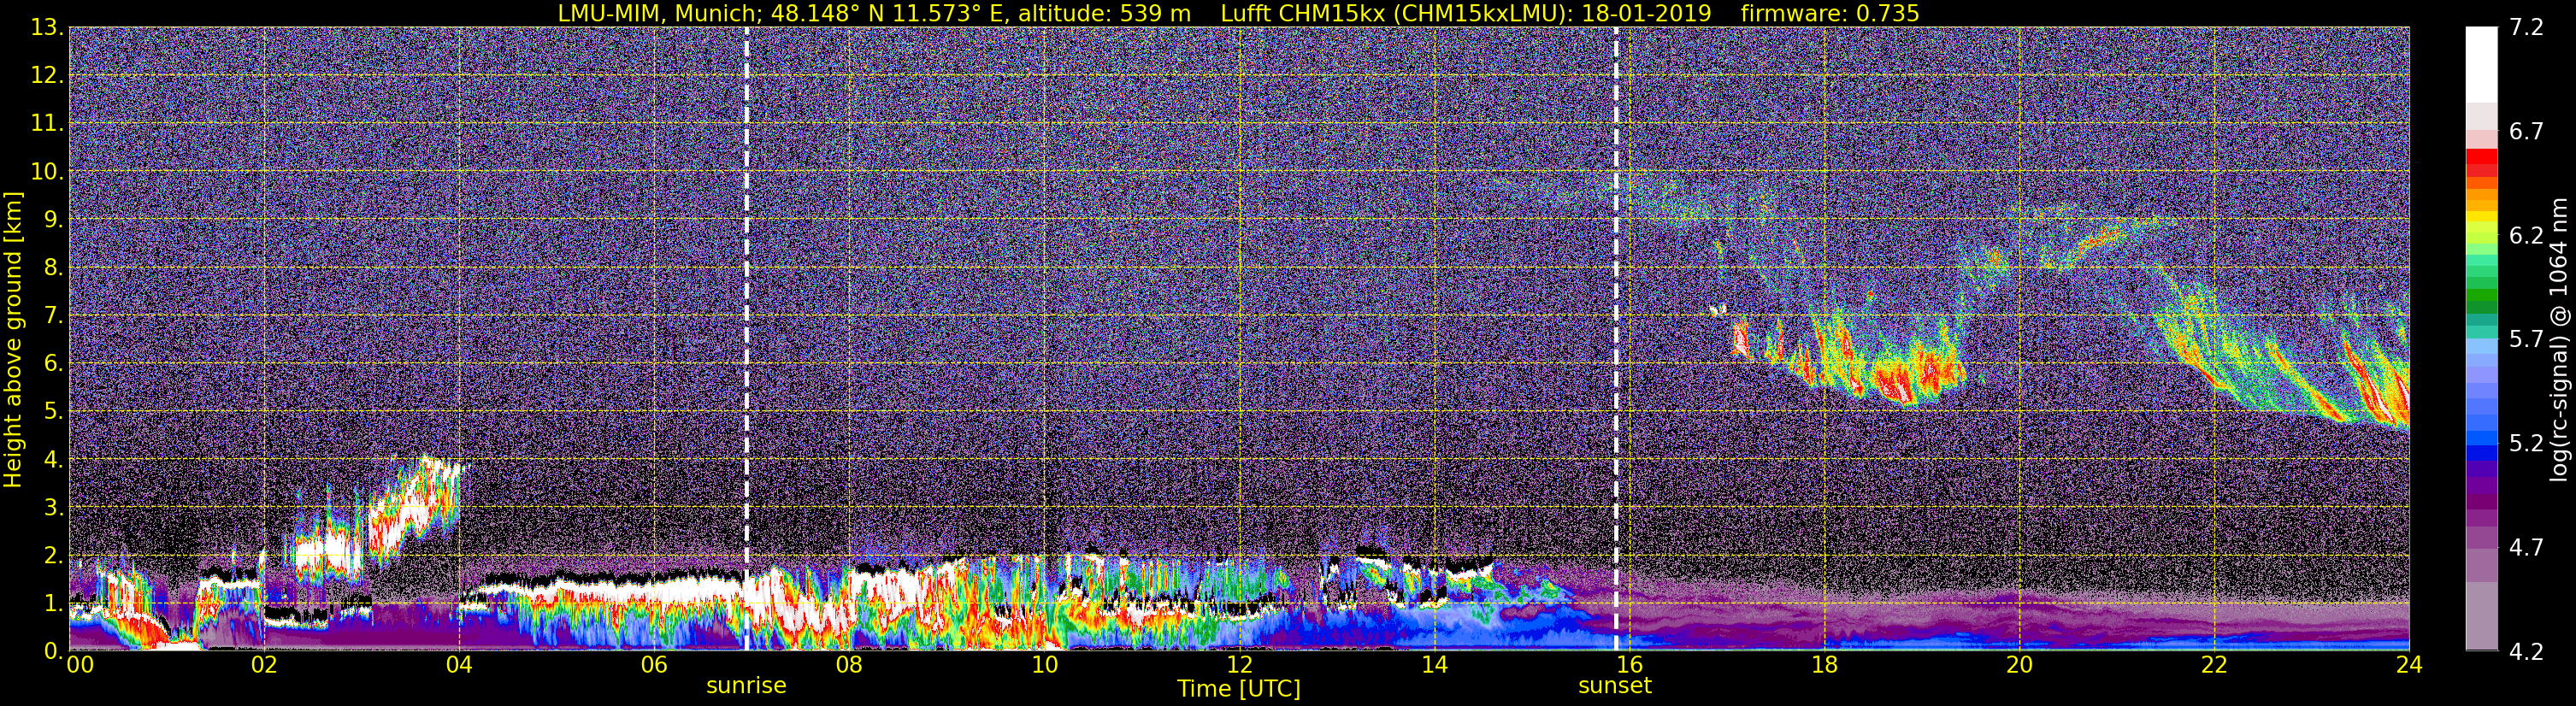Click the time axis tick label 04
This screenshot has width=2576, height=706.
[458, 665]
